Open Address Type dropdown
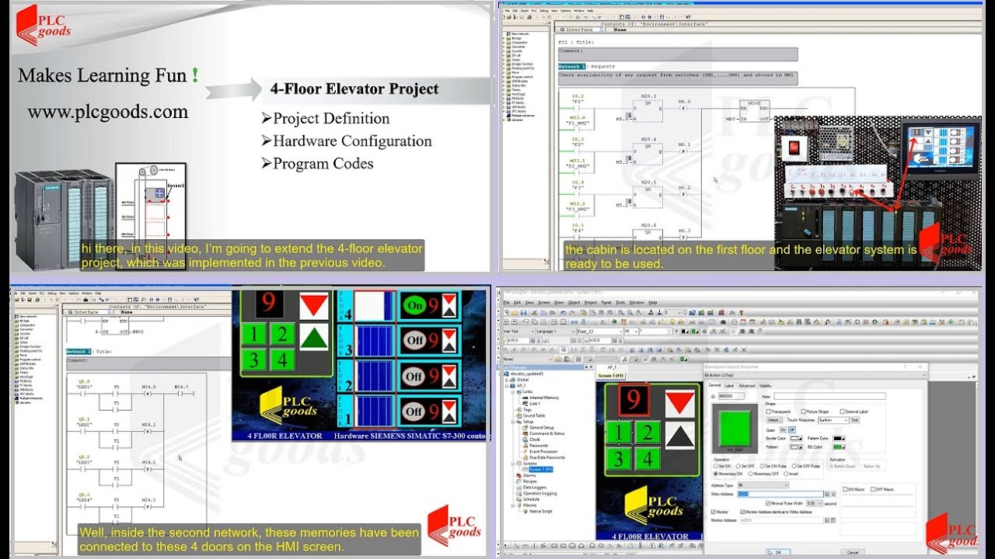Screen dimensions: 995x559 (763, 484)
